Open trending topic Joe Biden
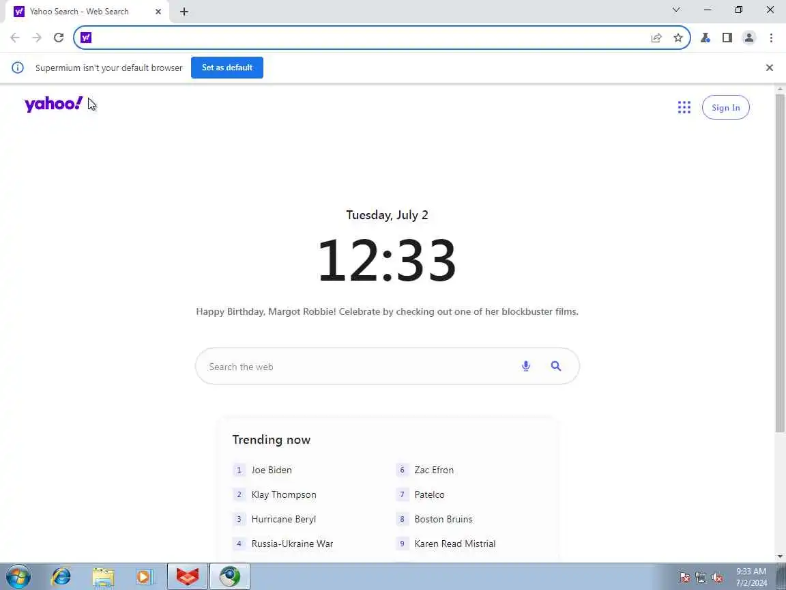The width and height of the screenshot is (786, 590). 272,470
